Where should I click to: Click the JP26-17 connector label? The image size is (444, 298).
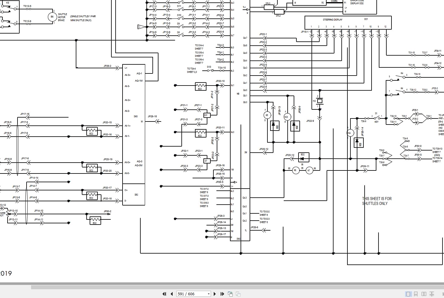point(221,234)
